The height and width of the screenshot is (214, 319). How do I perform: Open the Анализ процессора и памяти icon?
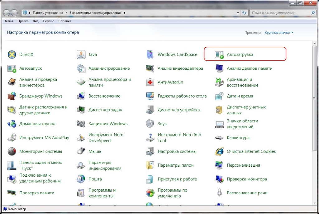(81, 82)
